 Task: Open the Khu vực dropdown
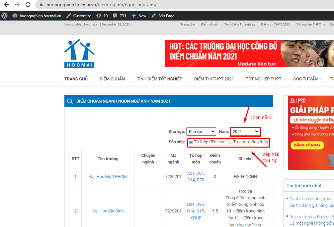[201, 131]
